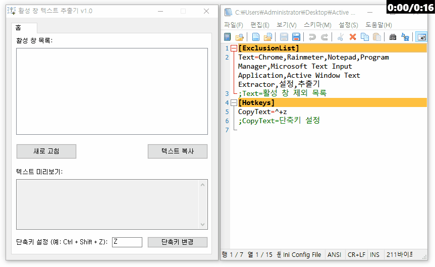The width and height of the screenshot is (435, 267).
Task: Open the 보기(V) menu
Action: click(287, 25)
